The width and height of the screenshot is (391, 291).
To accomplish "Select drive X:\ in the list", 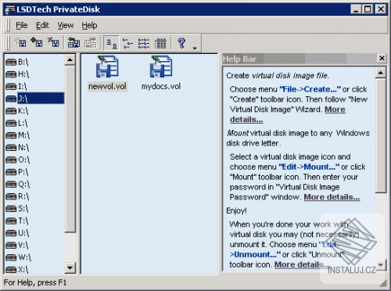I will [x=17, y=269].
